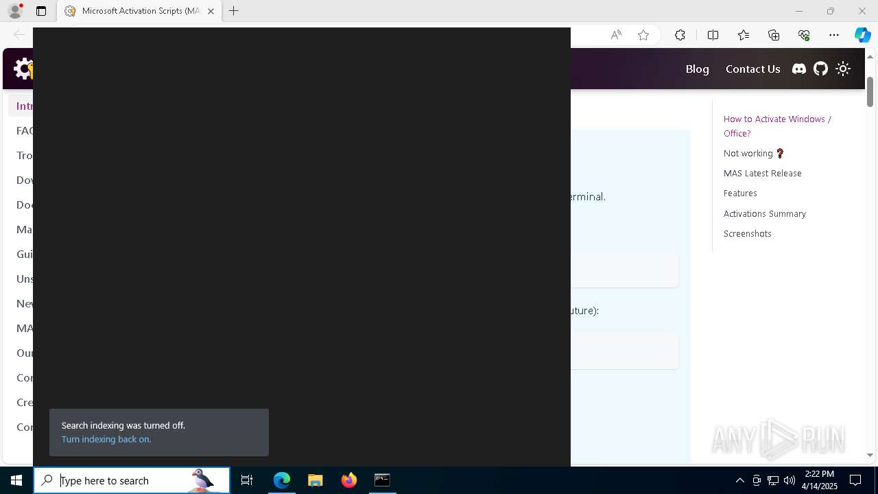Viewport: 878px width, 494px height.
Task: Open the GitHub repository icon
Action: click(x=820, y=69)
